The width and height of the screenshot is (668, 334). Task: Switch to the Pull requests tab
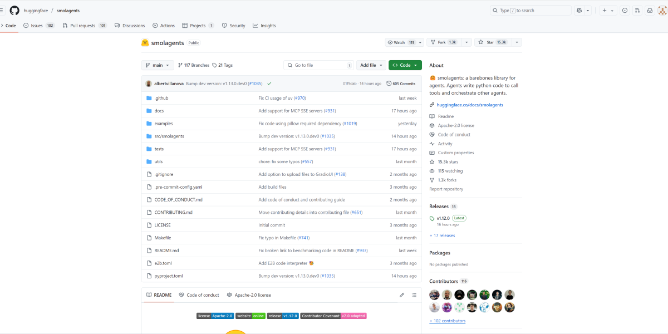coord(85,26)
